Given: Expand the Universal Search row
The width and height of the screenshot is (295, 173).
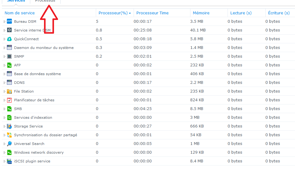Looking at the screenshot, I should point(4,144).
